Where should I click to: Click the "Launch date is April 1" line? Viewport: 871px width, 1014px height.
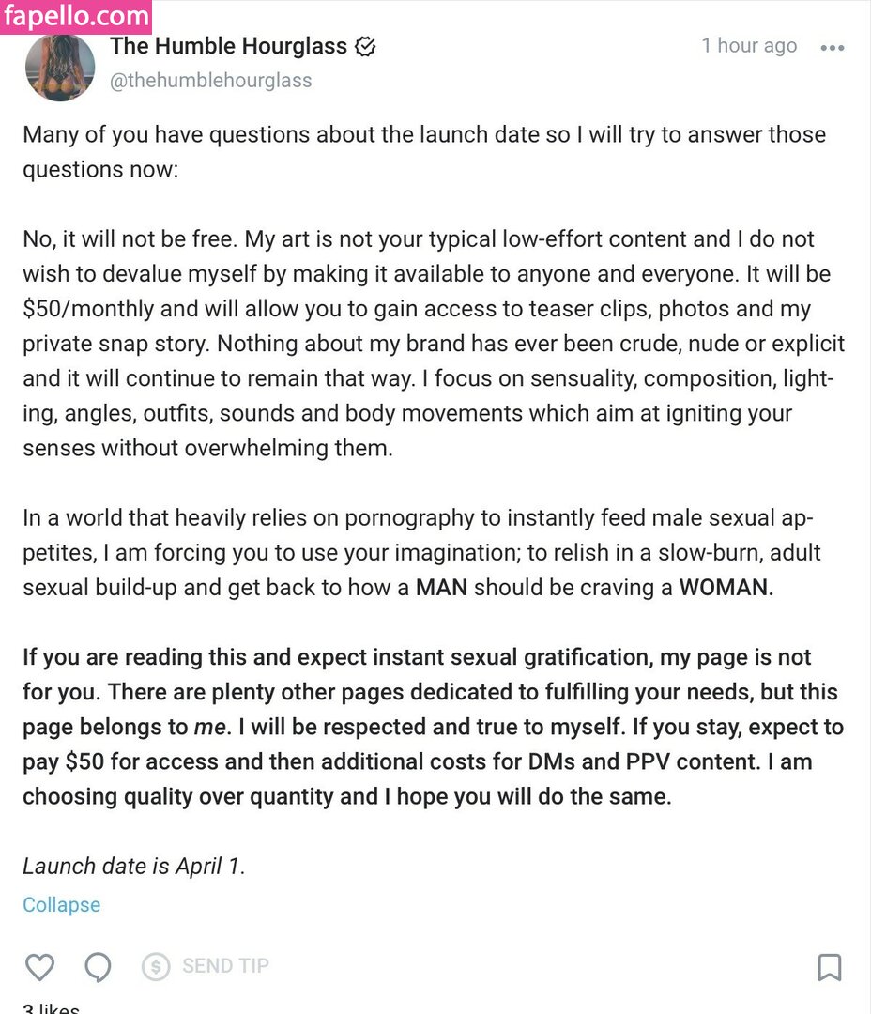point(134,866)
